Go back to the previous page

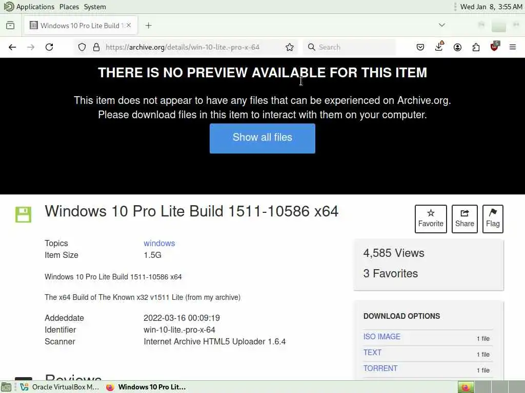coord(12,47)
